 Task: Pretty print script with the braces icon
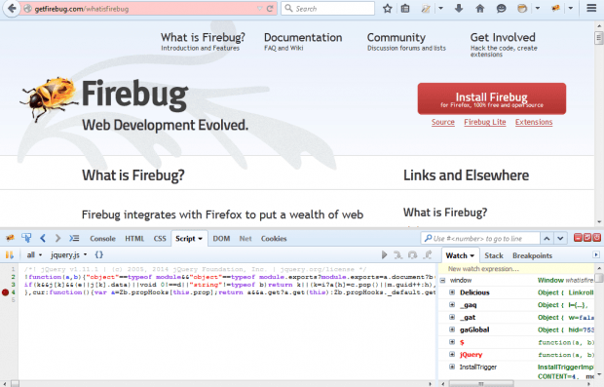pos(99,254)
